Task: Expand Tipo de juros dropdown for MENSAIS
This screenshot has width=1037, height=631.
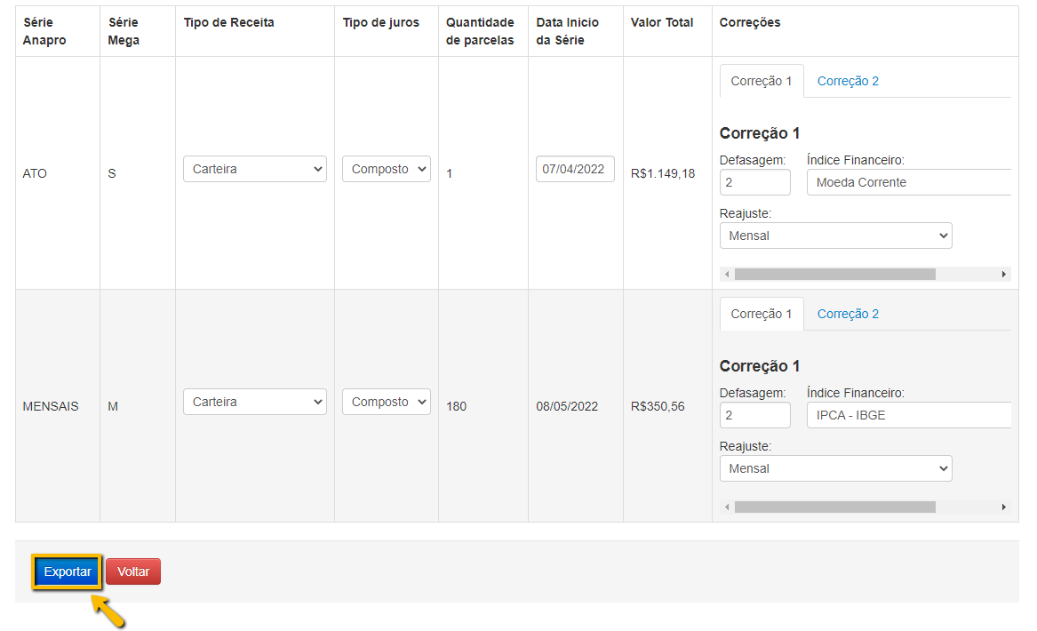Action: 386,402
